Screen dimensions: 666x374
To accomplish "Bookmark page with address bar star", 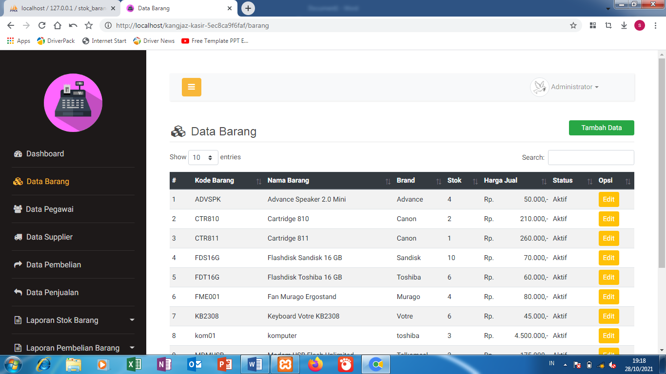I will (573, 25).
